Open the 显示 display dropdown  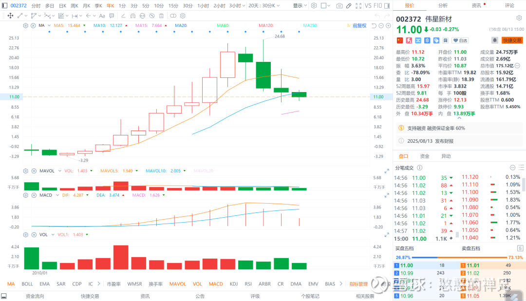[300, 6]
